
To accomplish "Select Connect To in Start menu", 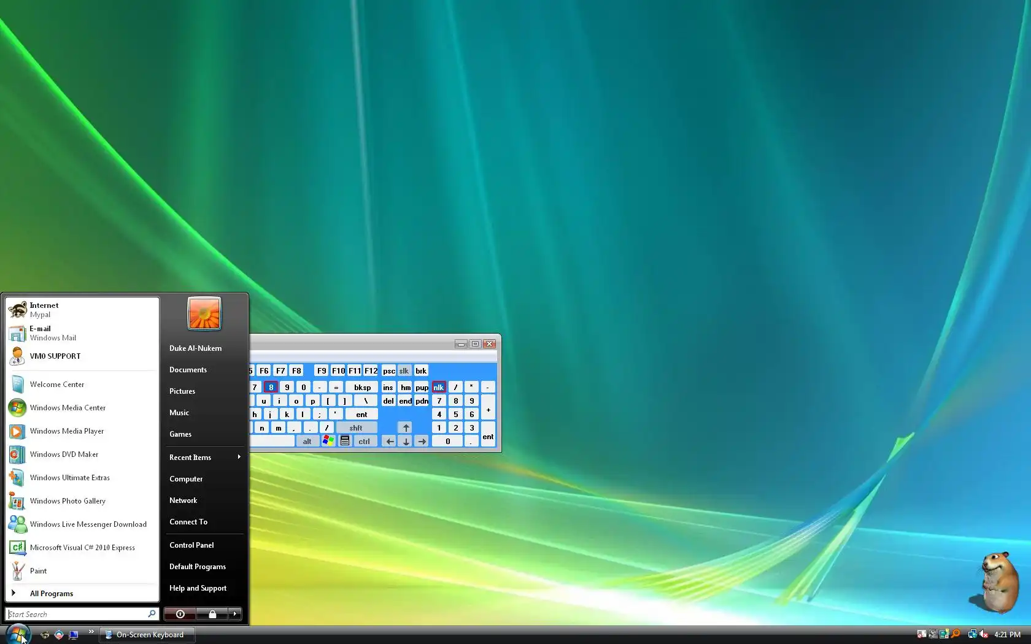I will pos(205,522).
